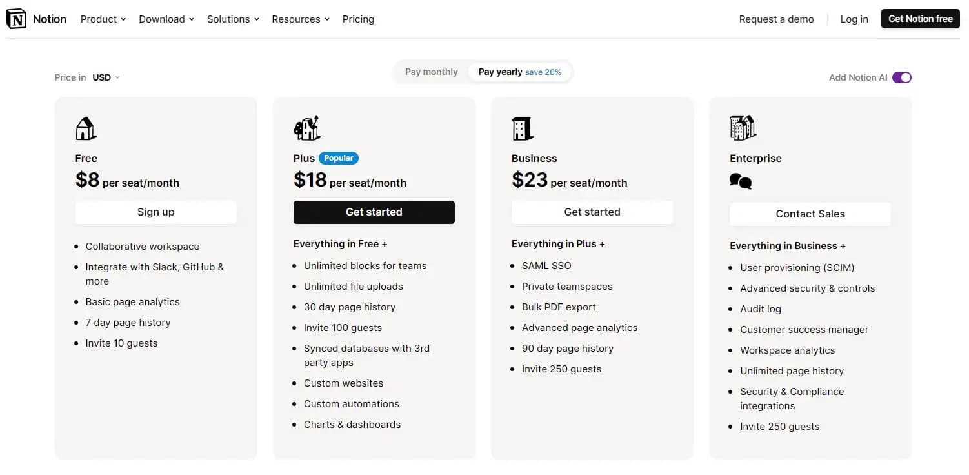Click "Invite 100 guests" feature

(x=343, y=328)
